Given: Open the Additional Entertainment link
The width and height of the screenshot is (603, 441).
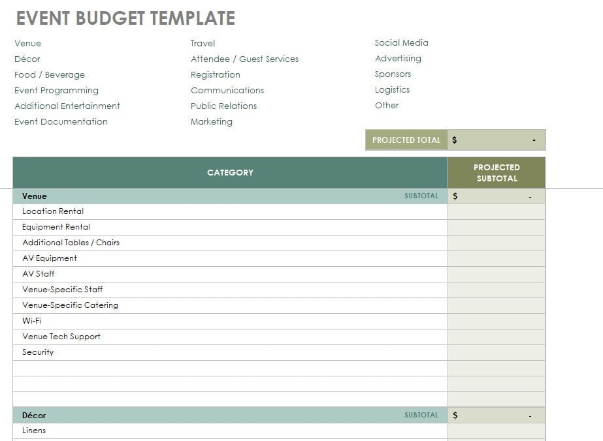Looking at the screenshot, I should (x=67, y=106).
